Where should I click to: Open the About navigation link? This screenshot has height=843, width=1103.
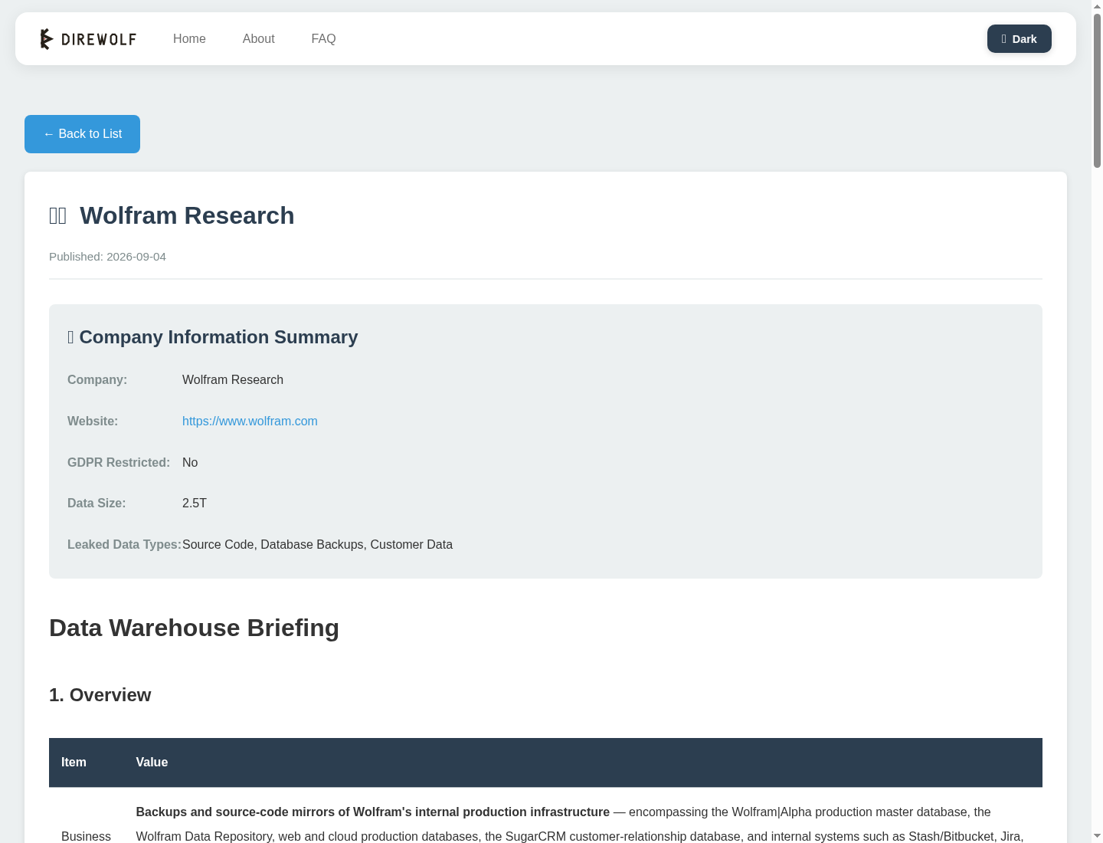pos(258,38)
